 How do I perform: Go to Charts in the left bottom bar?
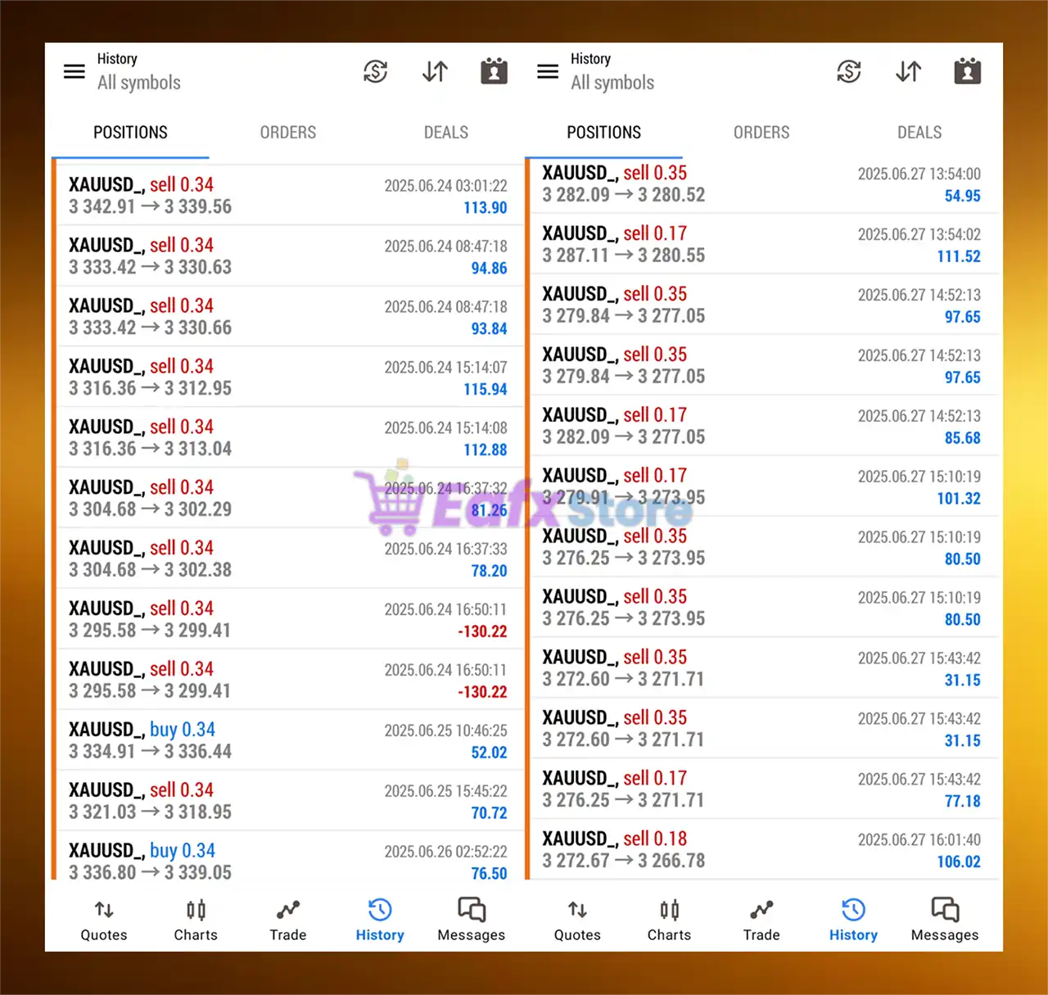(196, 920)
